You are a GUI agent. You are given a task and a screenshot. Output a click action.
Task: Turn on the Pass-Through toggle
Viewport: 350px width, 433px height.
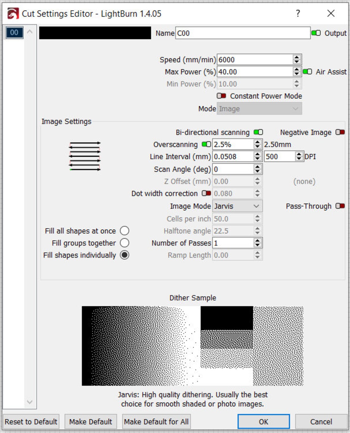click(340, 206)
